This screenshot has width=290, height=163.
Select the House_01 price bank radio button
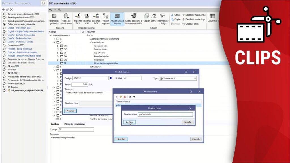(x=4, y=69)
